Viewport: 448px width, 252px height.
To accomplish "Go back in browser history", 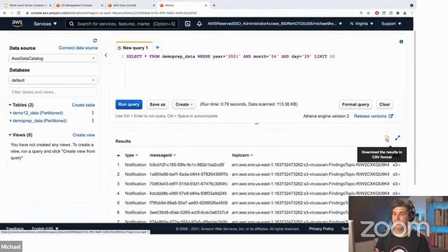I will pyautogui.click(x=5, y=13).
